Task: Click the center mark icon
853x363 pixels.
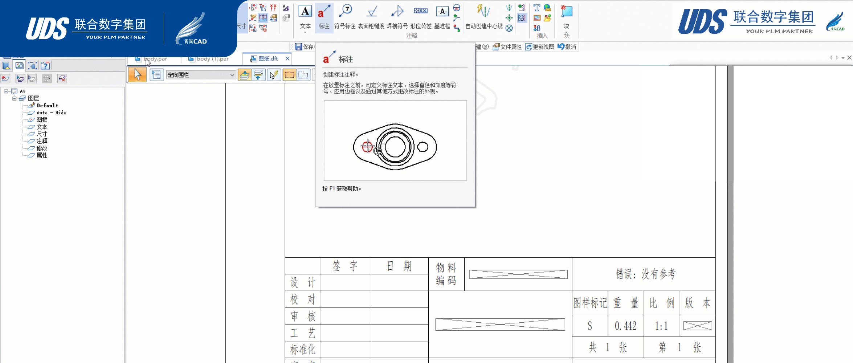Action: point(509,18)
